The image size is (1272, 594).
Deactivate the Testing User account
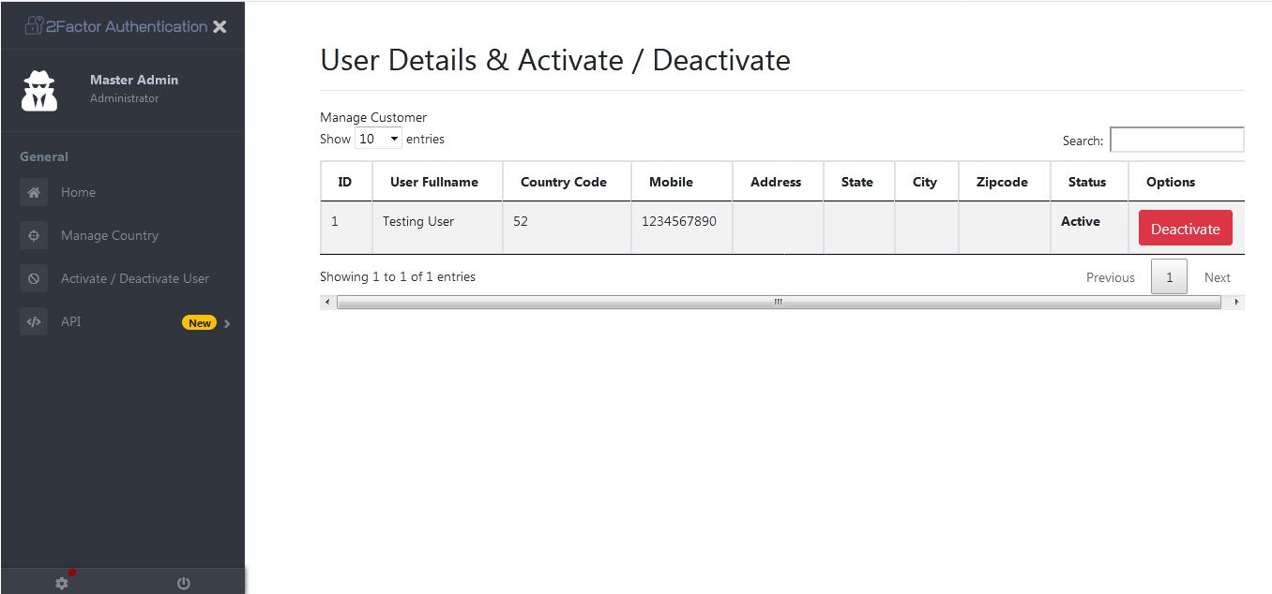click(x=1185, y=229)
